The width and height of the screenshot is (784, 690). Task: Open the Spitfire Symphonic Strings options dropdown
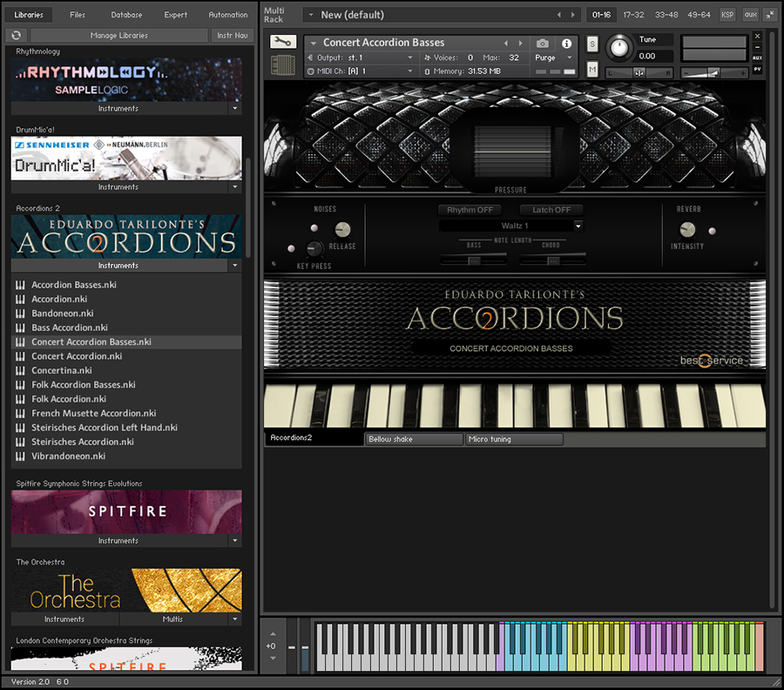[235, 540]
